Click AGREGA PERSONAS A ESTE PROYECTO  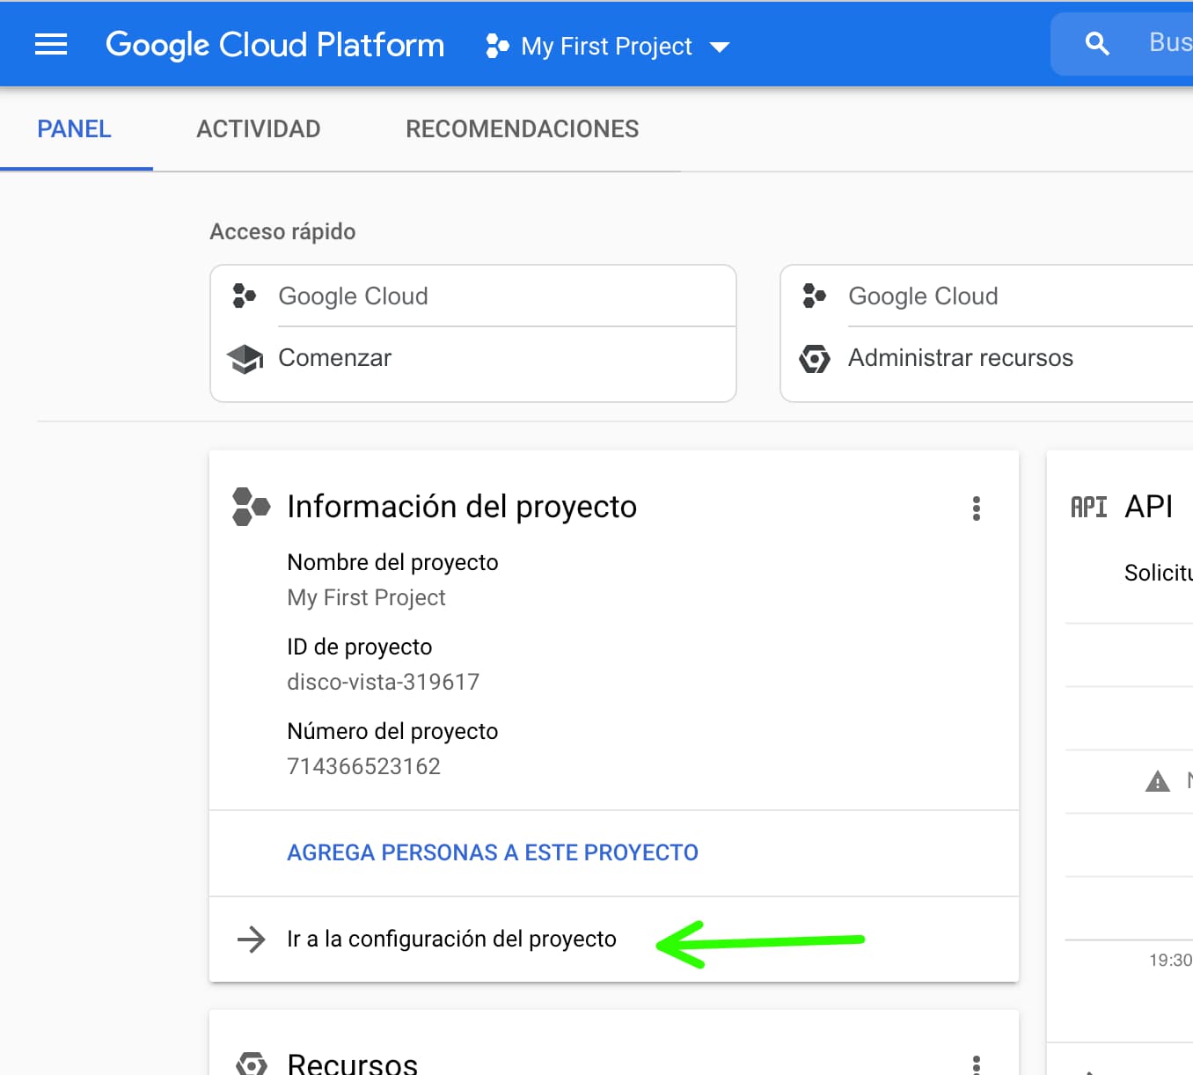[x=493, y=852]
